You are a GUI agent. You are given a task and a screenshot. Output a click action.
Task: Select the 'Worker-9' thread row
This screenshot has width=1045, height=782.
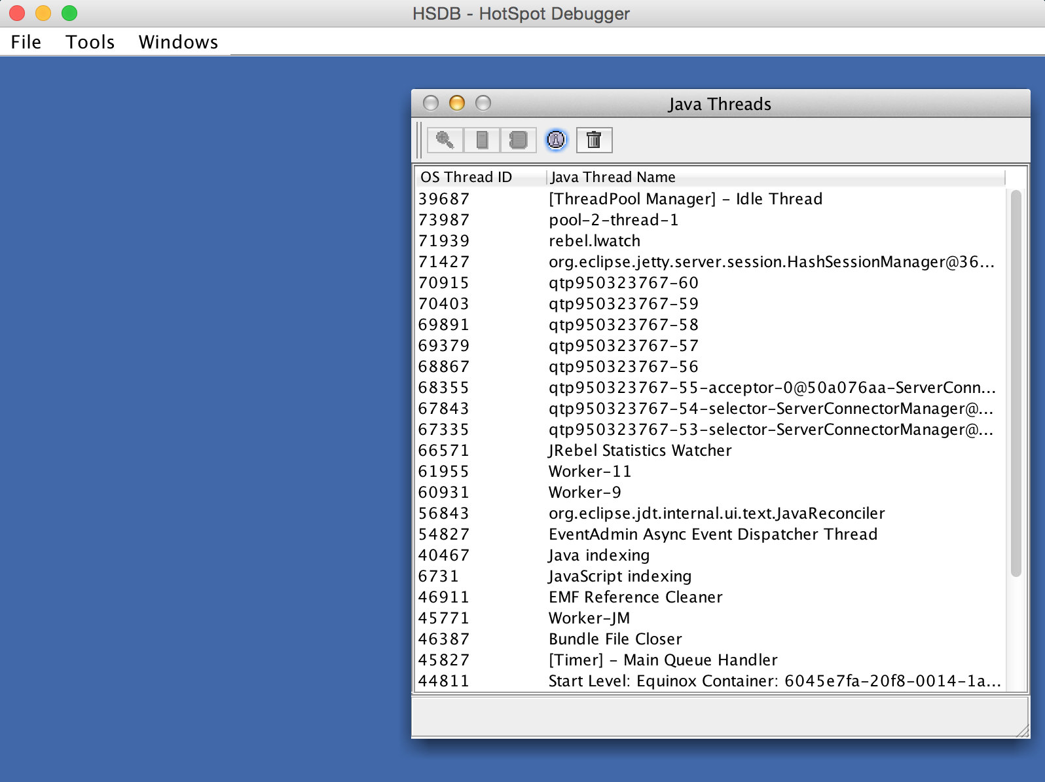pos(711,493)
